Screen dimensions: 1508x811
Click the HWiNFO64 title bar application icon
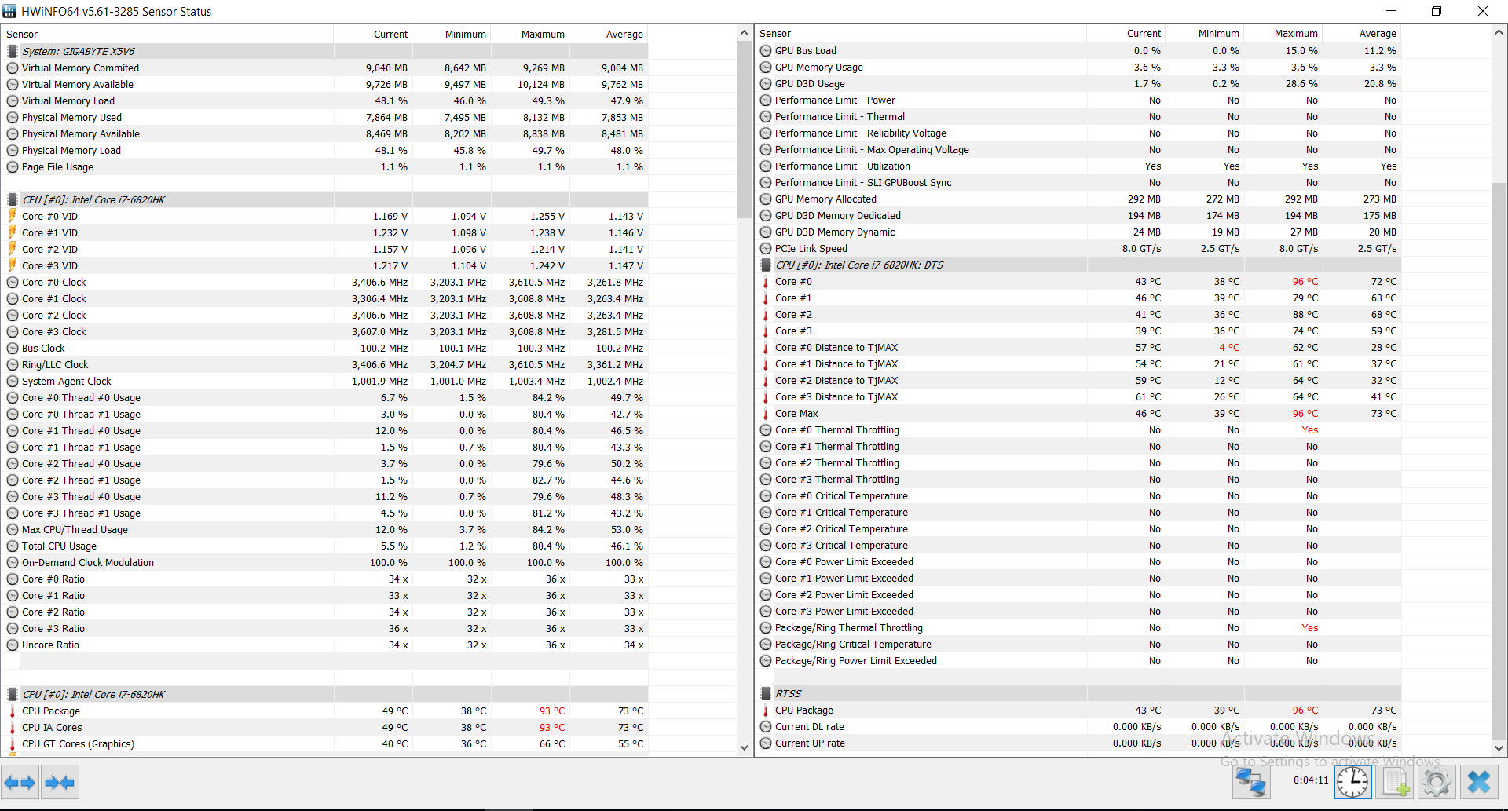[9, 11]
